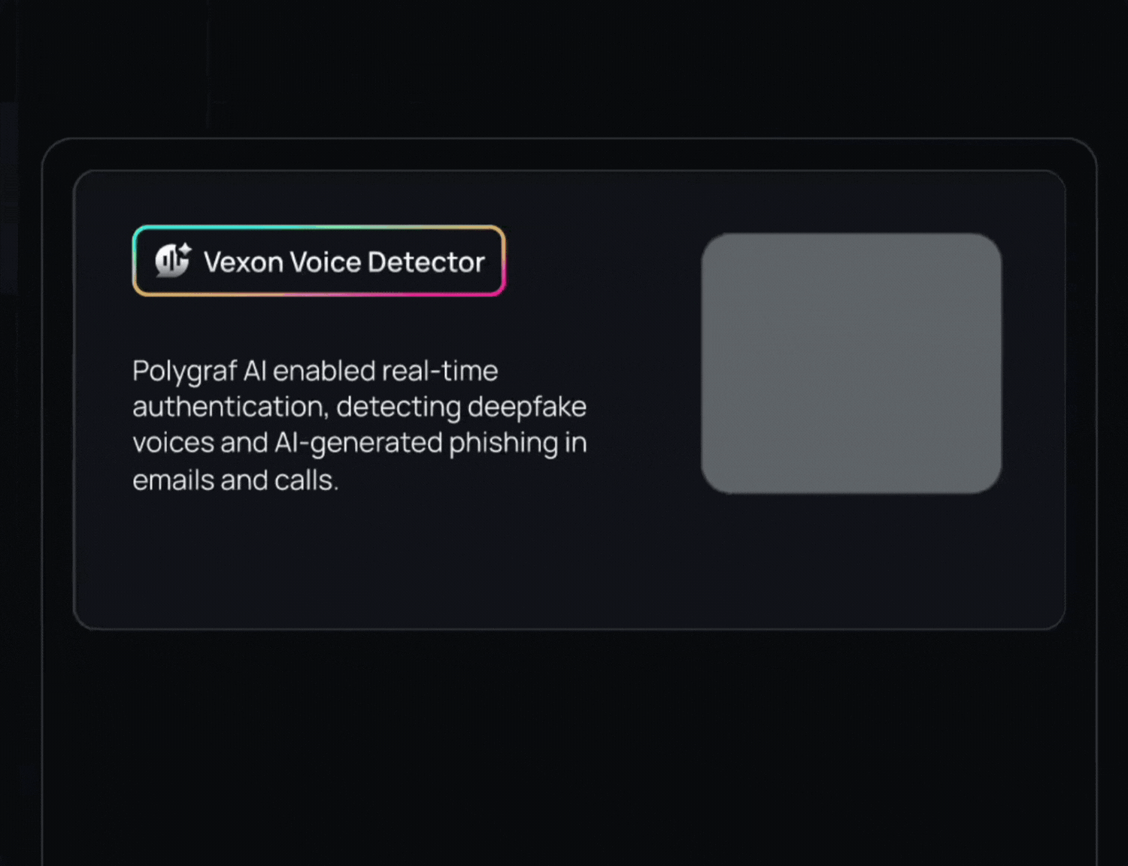Click the word 'detecting' in the paragraph
The height and width of the screenshot is (866, 1128).
399,407
